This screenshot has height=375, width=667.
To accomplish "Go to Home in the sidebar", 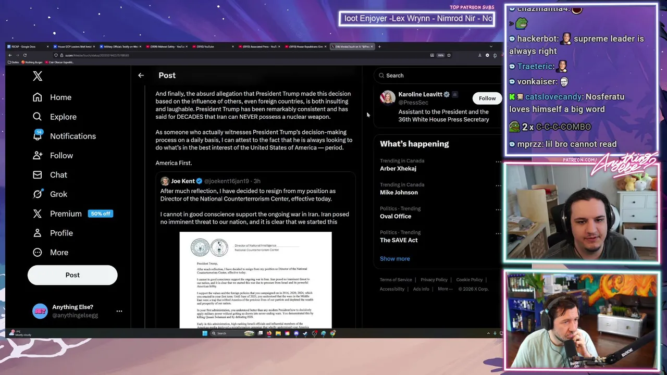I will (52, 97).
